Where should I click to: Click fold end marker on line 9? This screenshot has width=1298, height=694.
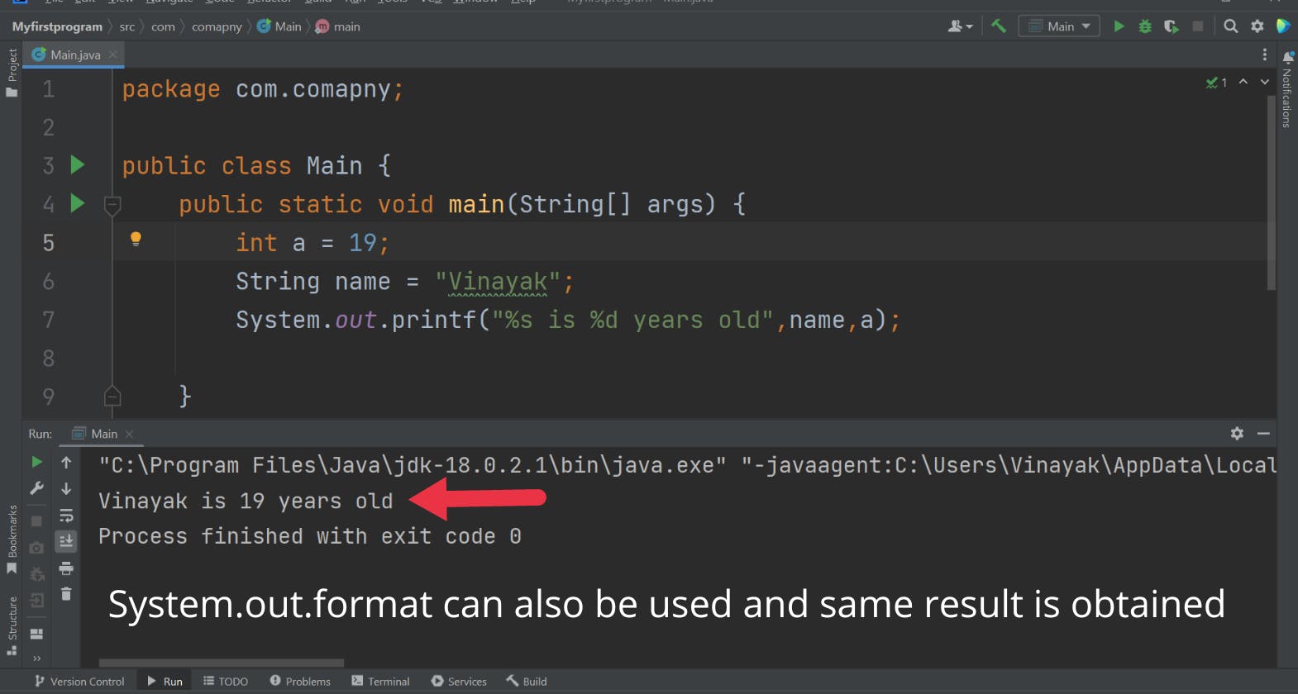[113, 397]
